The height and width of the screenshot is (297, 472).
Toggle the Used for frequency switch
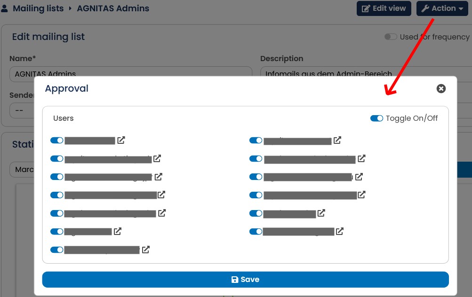[391, 37]
